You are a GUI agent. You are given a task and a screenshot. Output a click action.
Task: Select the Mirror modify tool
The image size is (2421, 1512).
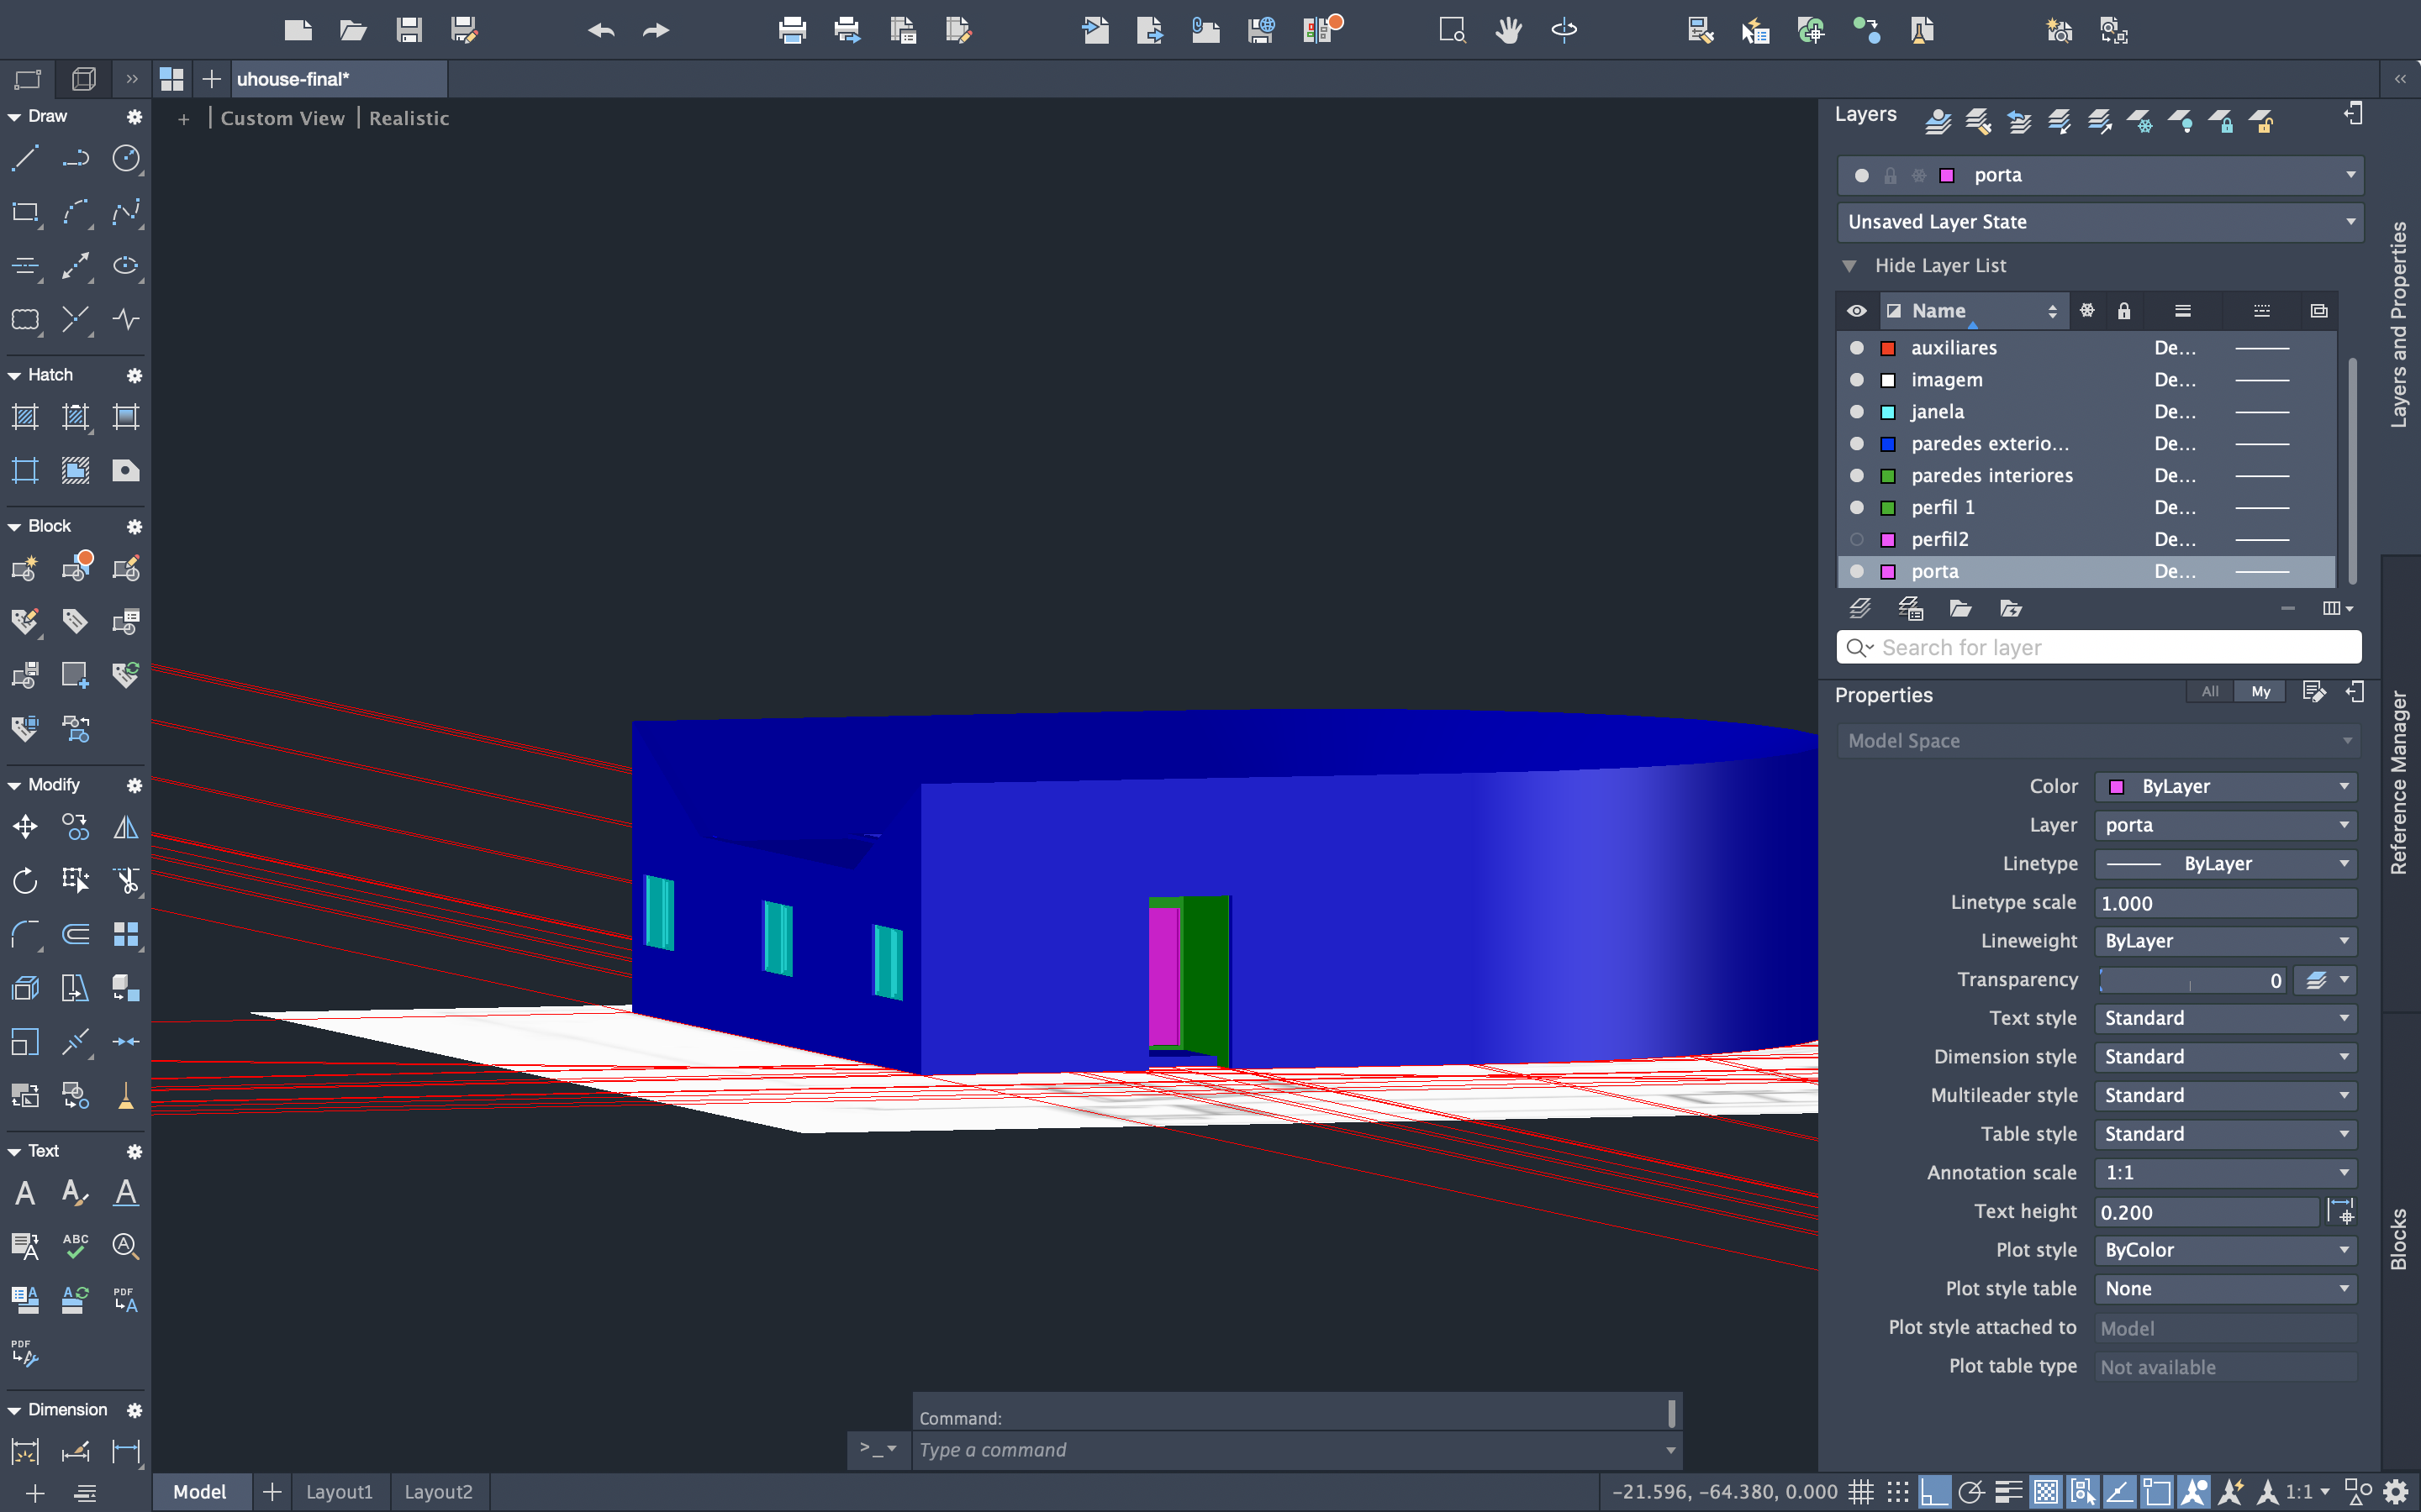tap(126, 827)
